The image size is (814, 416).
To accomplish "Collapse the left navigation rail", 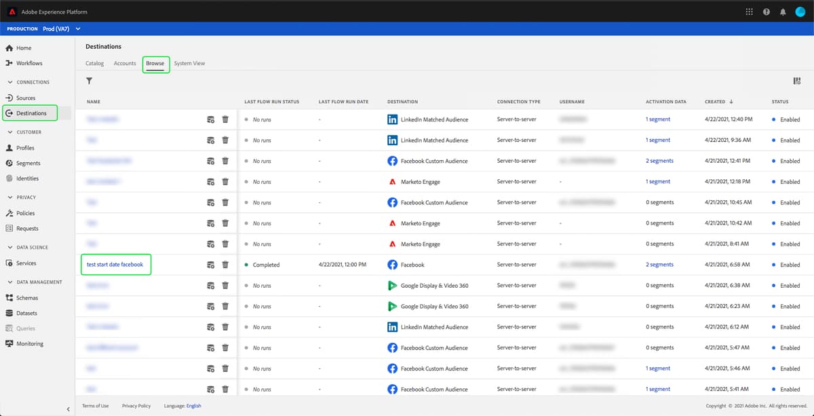I will [x=68, y=408].
